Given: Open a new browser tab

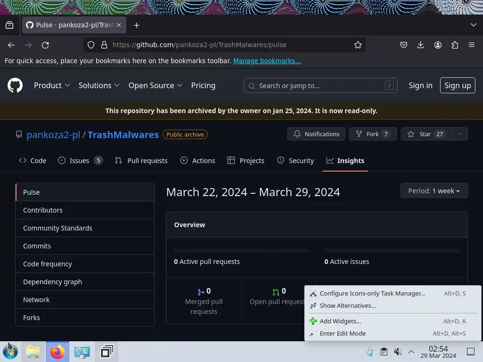Looking at the screenshot, I should (136, 25).
